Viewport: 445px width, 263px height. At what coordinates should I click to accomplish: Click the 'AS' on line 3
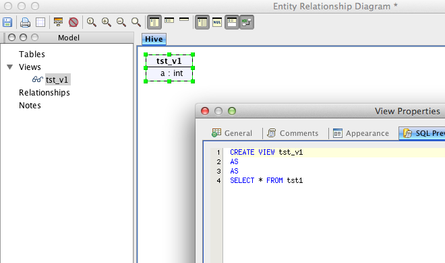pyautogui.click(x=234, y=171)
